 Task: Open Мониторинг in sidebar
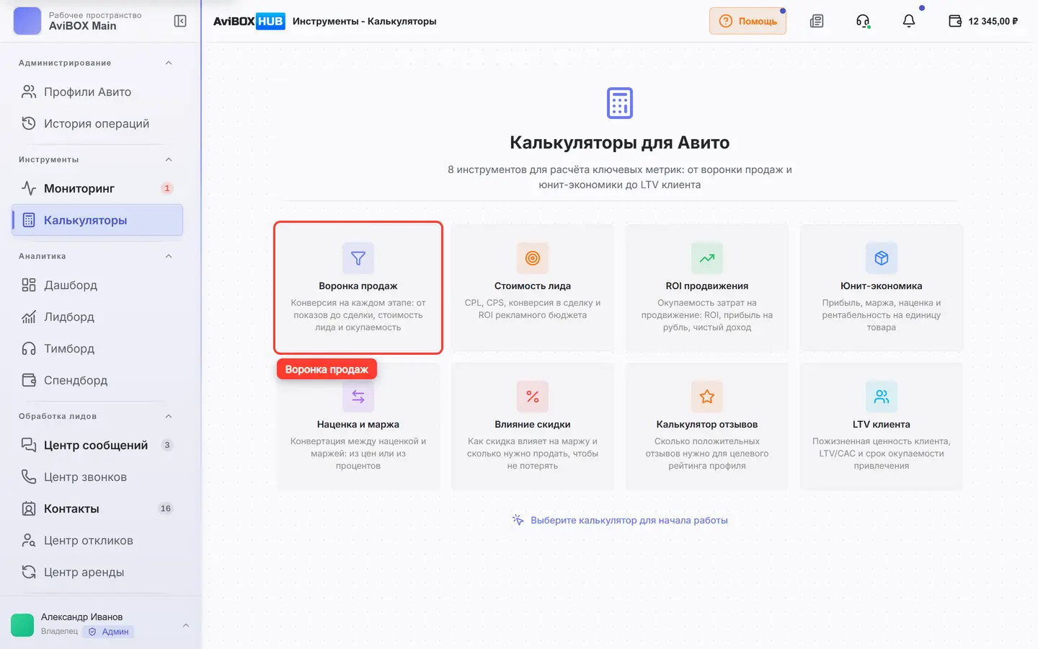pyautogui.click(x=97, y=188)
